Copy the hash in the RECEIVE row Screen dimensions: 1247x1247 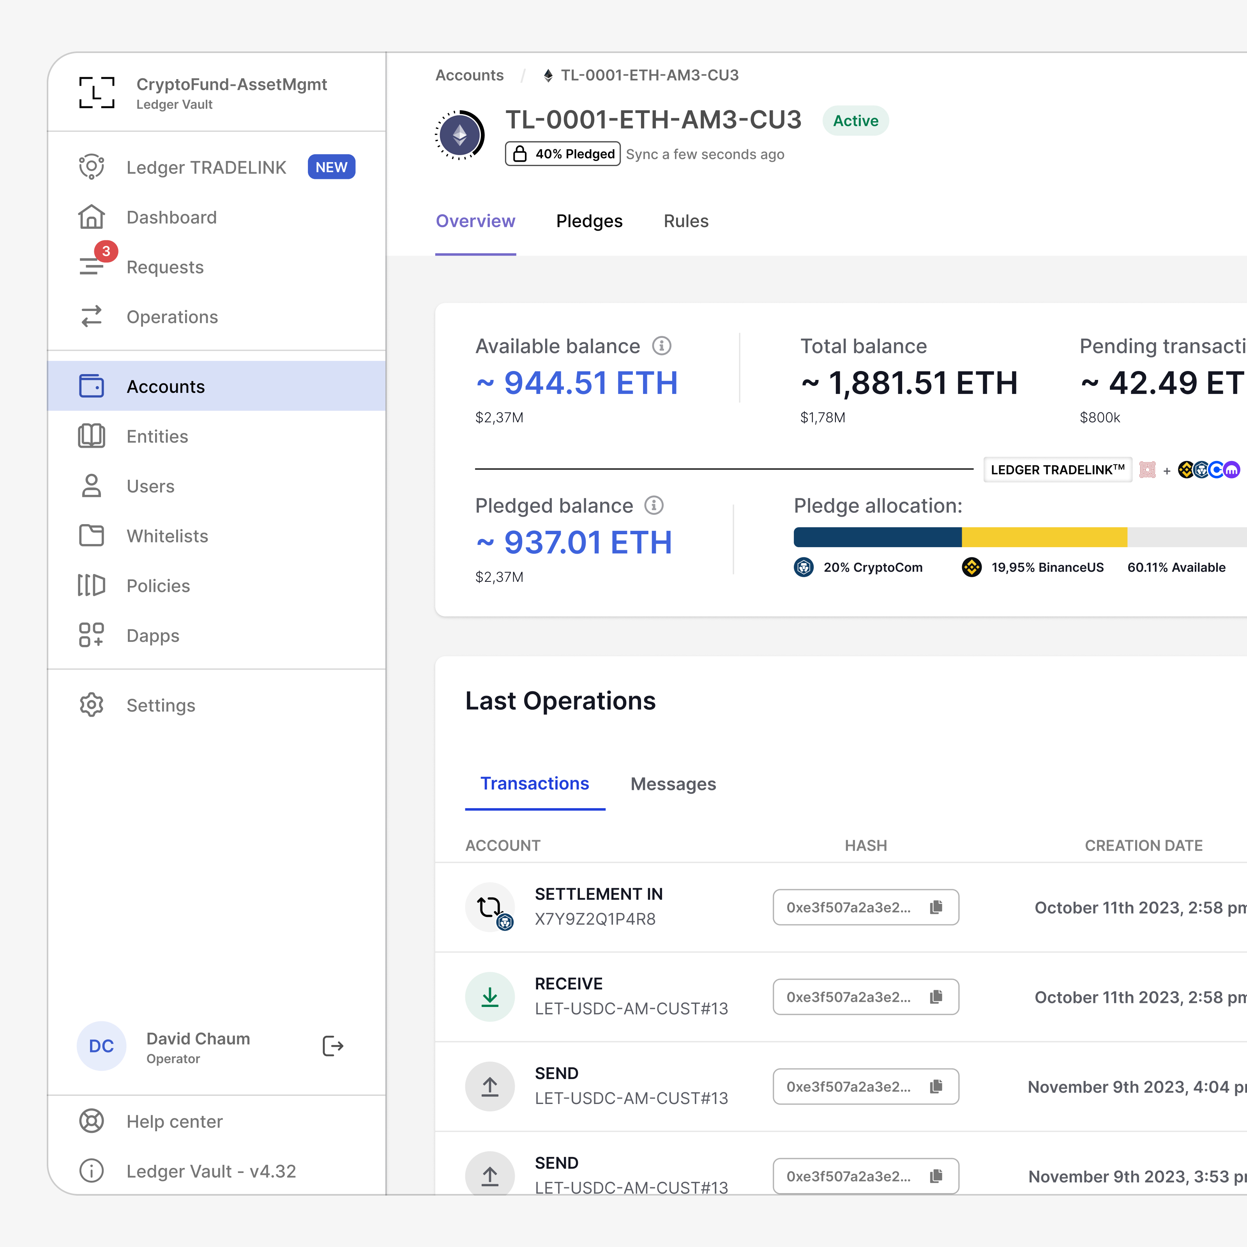936,996
